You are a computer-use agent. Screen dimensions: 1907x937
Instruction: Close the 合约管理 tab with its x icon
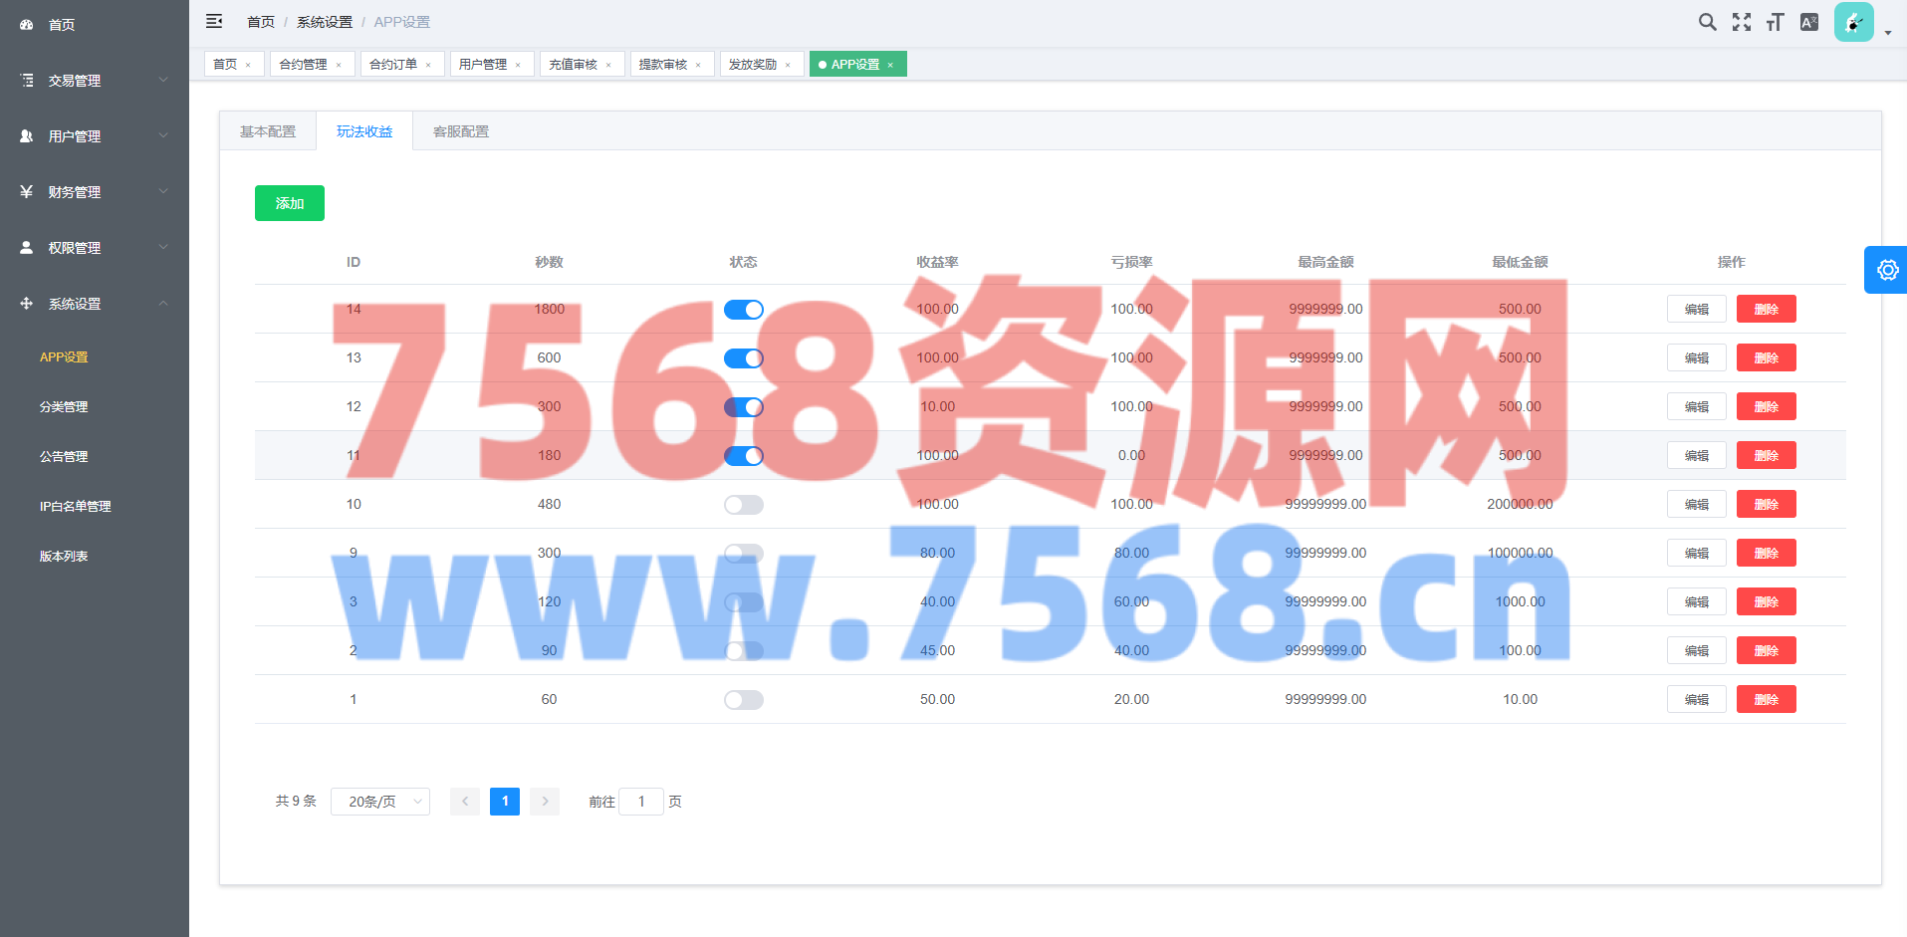[339, 65]
